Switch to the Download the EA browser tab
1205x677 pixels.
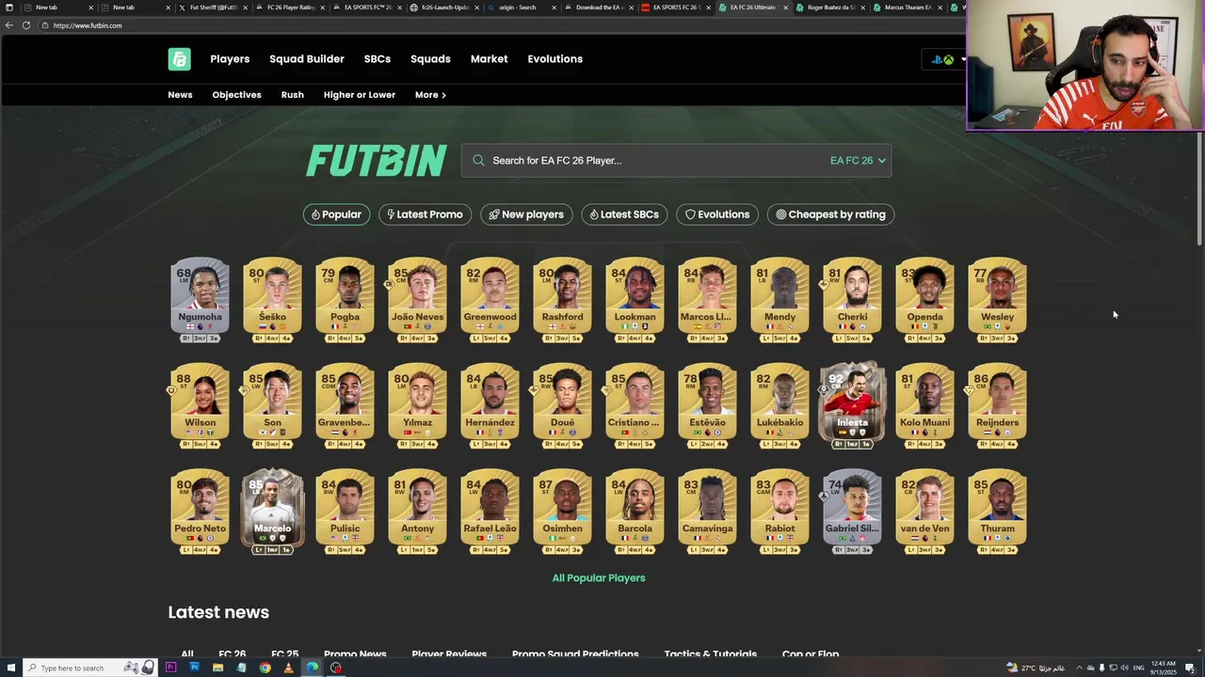coord(599,8)
